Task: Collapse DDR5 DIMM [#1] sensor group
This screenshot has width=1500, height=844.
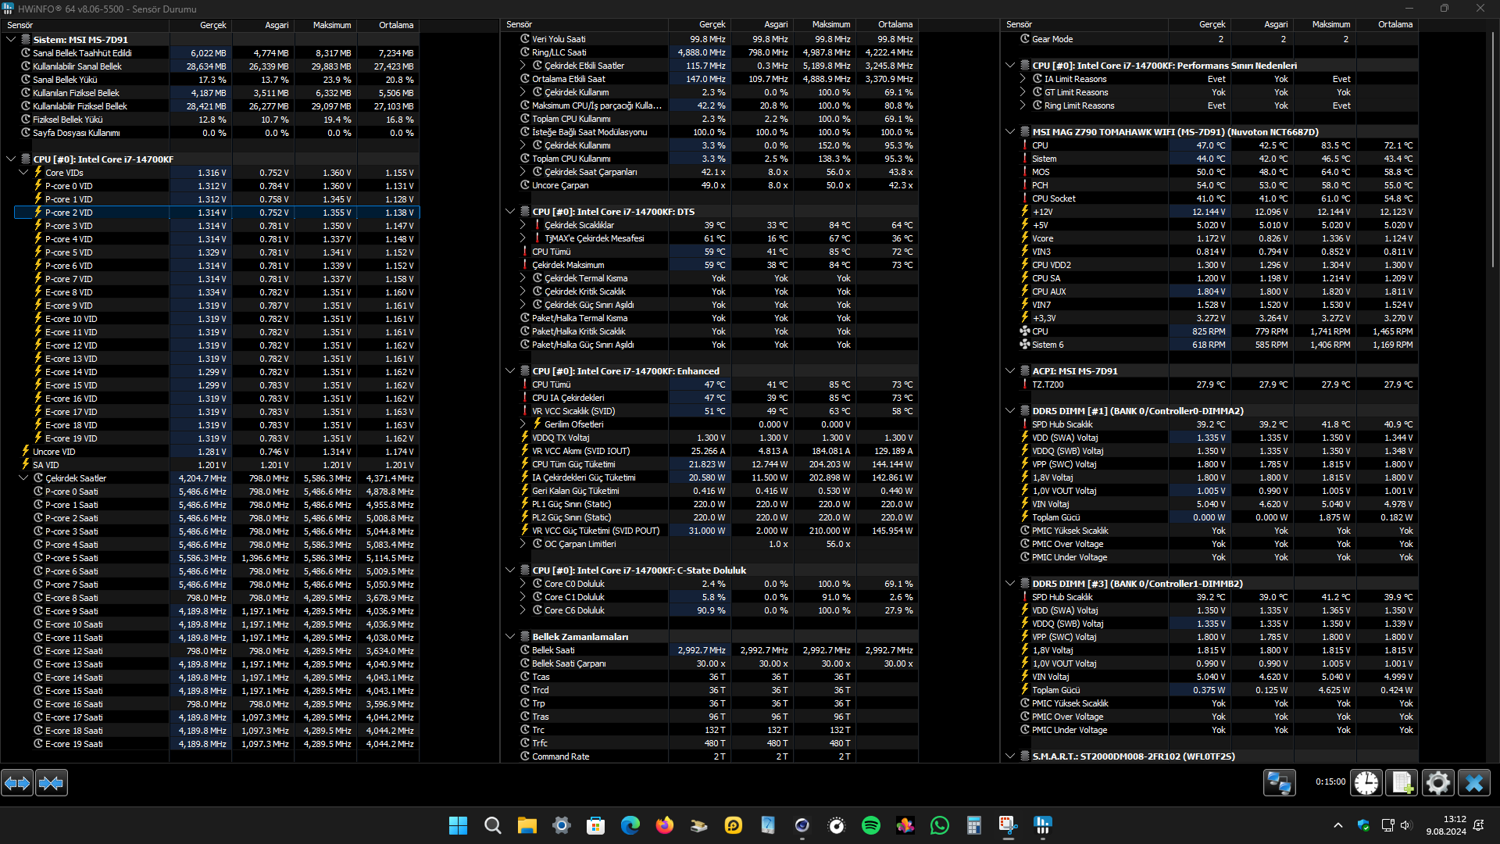Action: point(1010,411)
